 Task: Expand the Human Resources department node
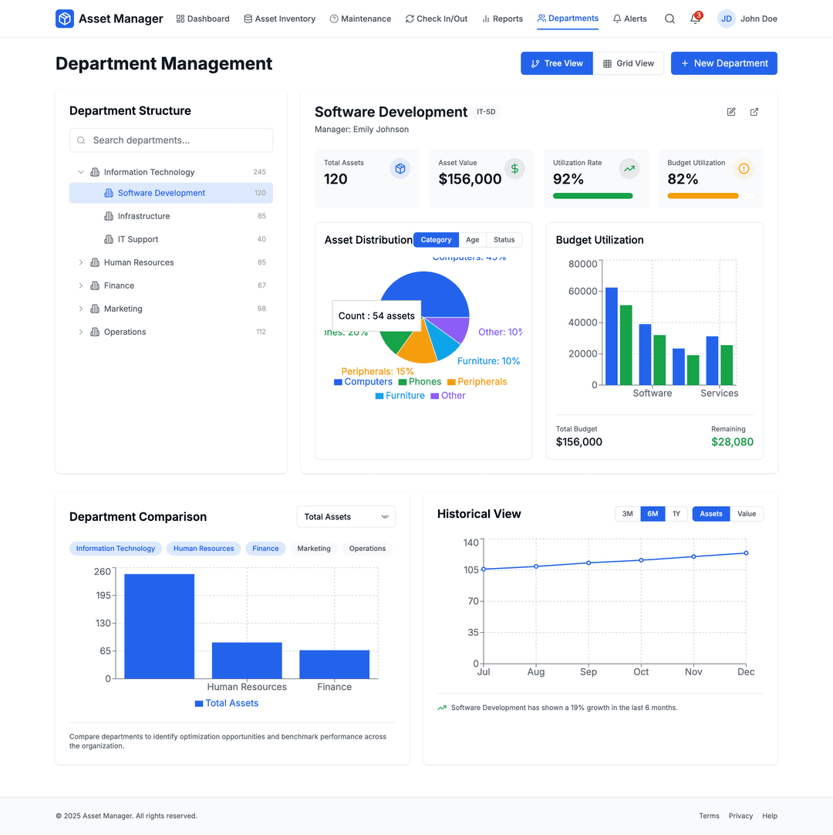tap(80, 262)
